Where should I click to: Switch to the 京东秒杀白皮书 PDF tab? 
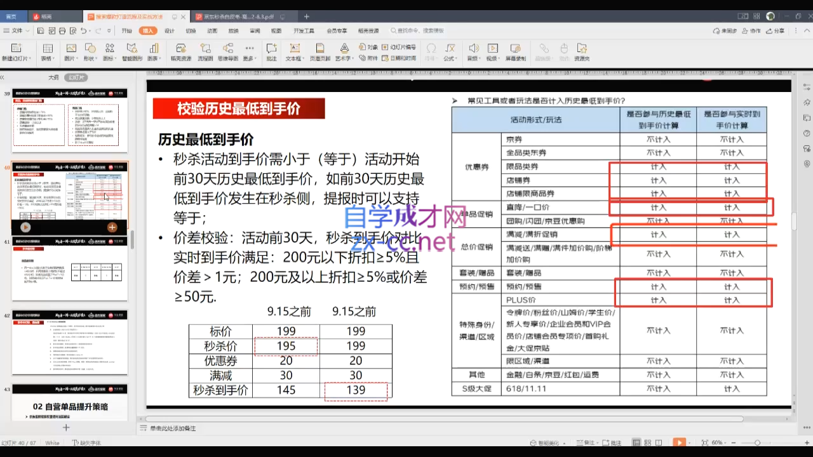243,17
